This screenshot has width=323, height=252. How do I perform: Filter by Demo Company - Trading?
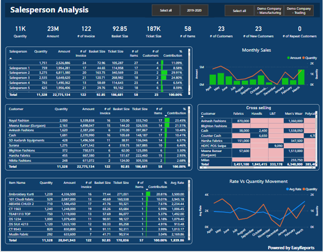[x=299, y=11]
